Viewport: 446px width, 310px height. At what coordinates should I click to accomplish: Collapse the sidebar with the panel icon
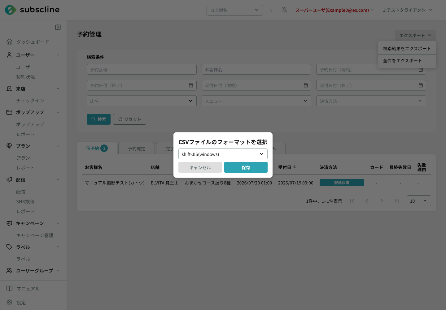[58, 27]
